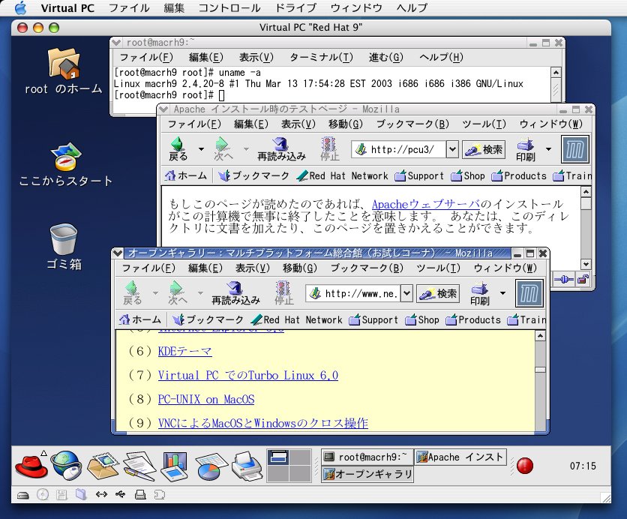Screen dimensions: 627x519
Task: Click 次へ (Forward) in the Apache window
Action: tap(223, 149)
